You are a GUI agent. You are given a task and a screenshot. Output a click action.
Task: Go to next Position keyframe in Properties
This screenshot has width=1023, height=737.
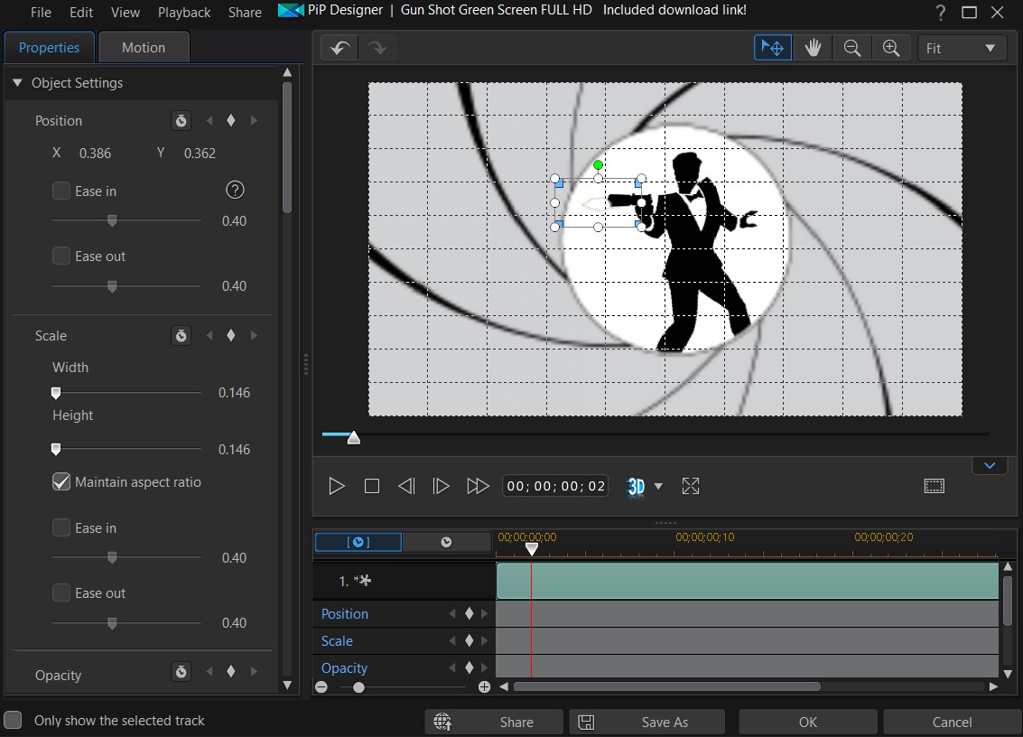point(254,121)
